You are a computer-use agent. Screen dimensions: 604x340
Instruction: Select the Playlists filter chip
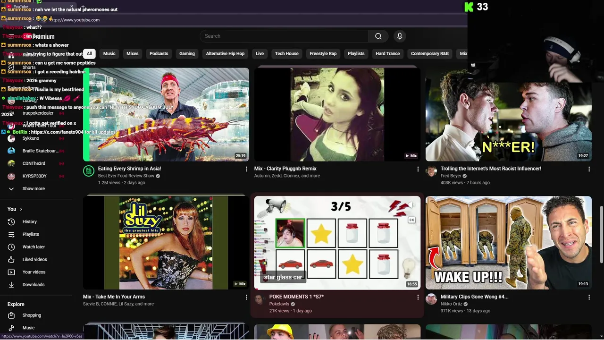click(x=356, y=53)
